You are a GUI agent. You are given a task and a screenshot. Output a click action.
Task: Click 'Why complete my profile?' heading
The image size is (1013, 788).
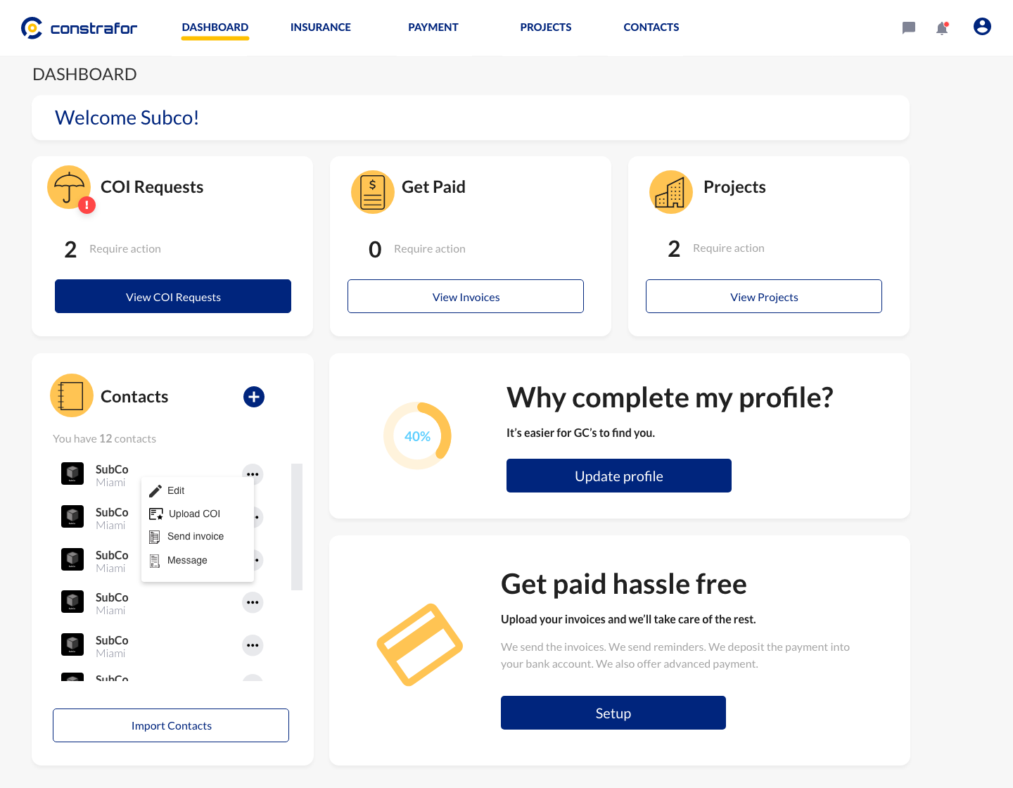pos(670,398)
